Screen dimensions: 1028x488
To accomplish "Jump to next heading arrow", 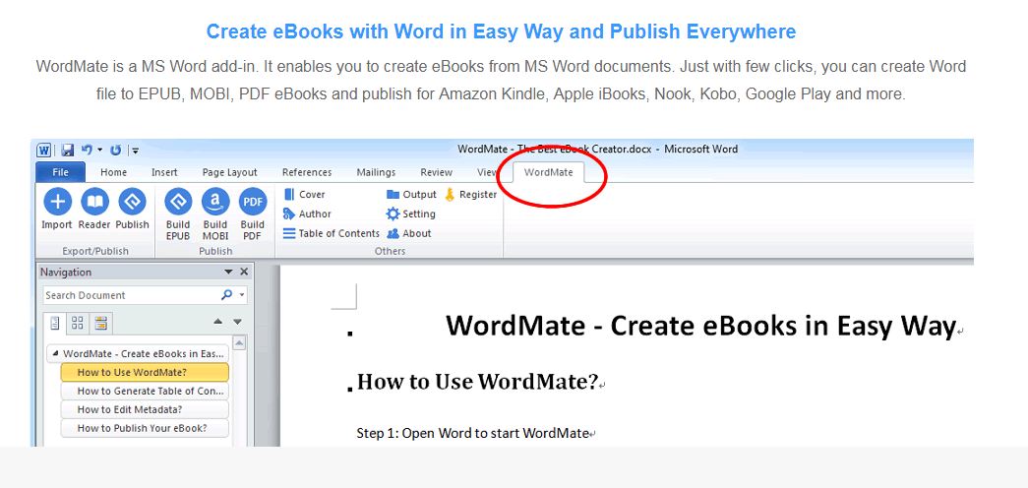I will (237, 322).
